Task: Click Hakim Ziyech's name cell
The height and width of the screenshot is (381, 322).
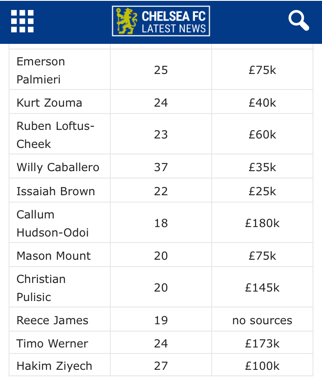Action: click(x=55, y=366)
